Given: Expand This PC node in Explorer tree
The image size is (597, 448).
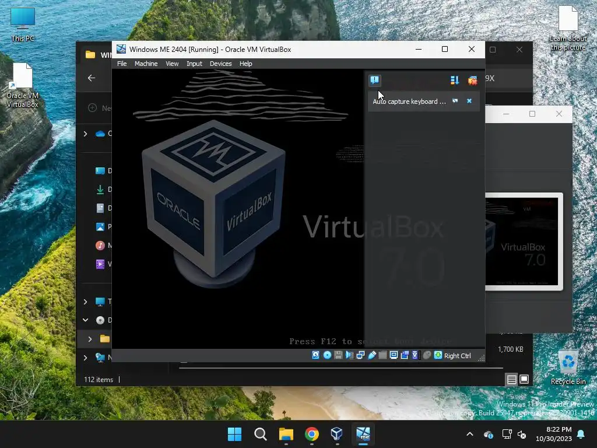Looking at the screenshot, I should 85,302.
